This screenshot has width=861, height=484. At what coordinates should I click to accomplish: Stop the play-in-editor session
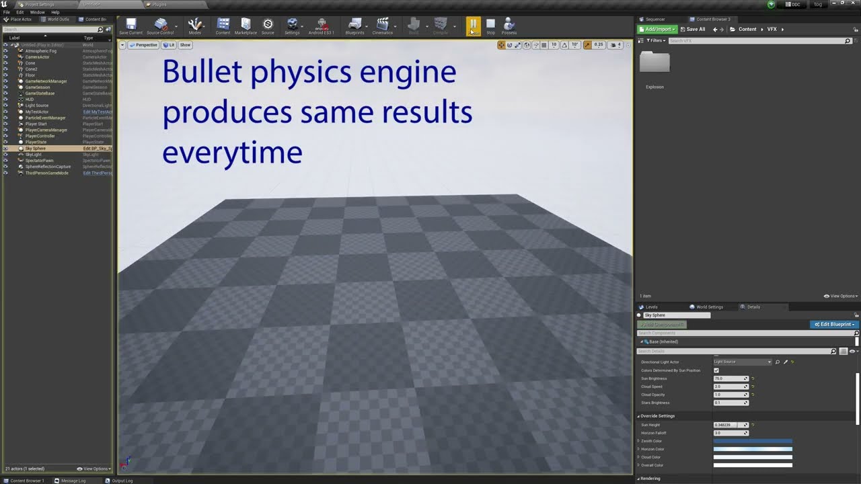[x=490, y=26]
